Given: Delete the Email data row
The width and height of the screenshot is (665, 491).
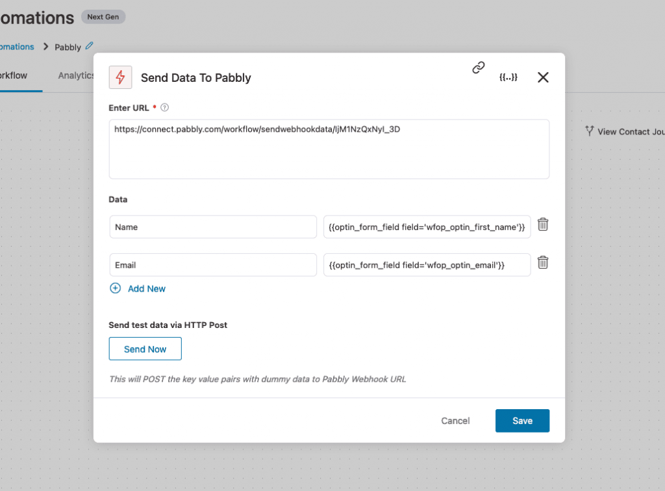Looking at the screenshot, I should coord(543,263).
